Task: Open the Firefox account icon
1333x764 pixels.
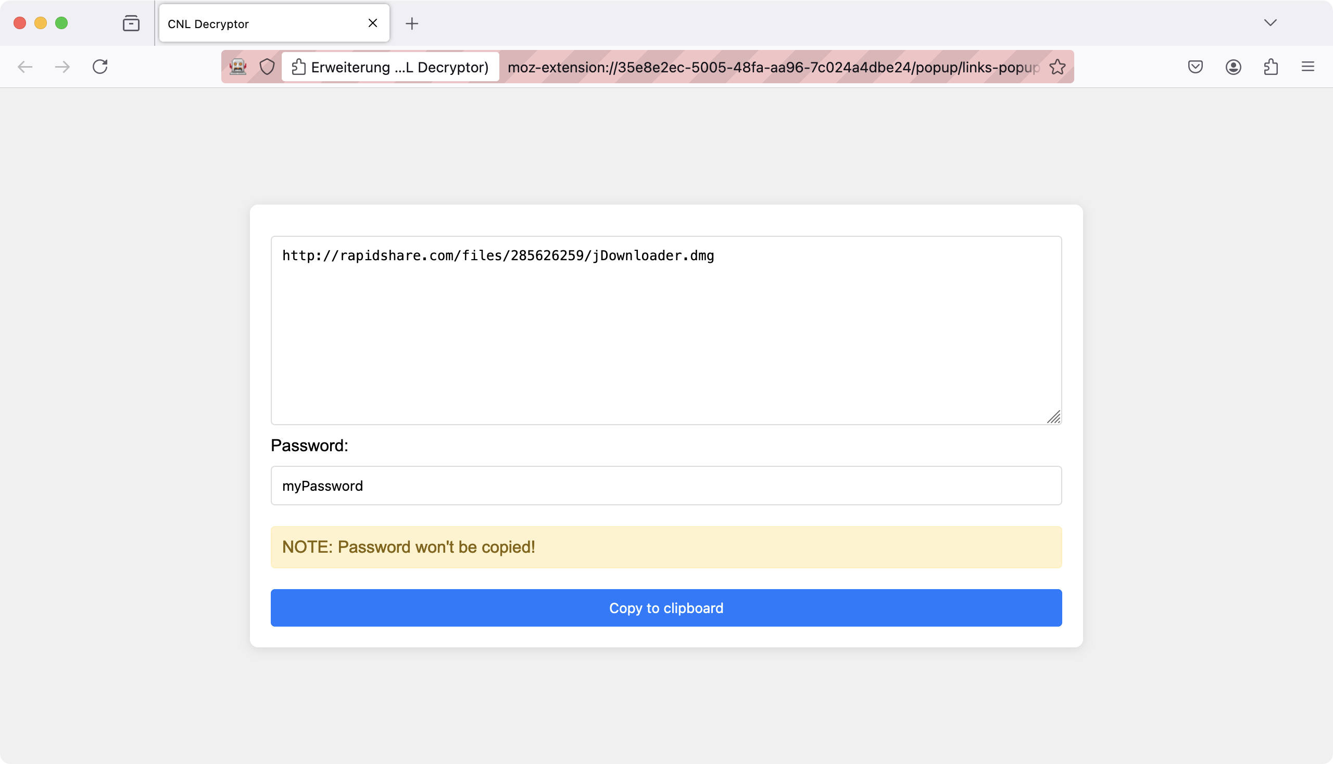Action: pos(1233,67)
